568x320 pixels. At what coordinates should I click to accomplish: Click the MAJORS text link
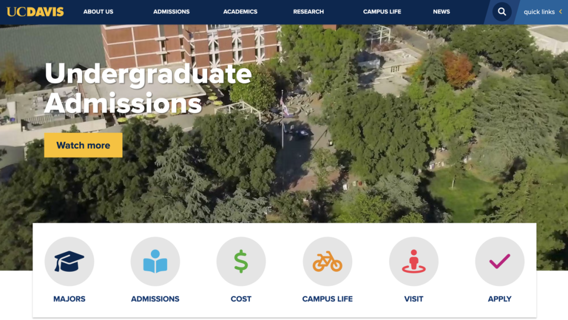tap(69, 298)
